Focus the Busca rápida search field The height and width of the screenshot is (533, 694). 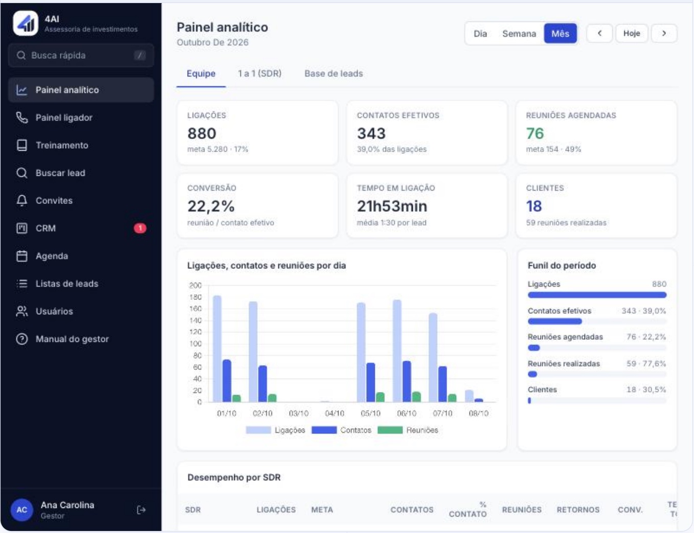pyautogui.click(x=81, y=55)
